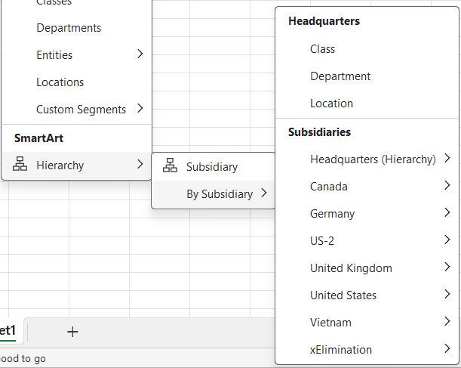
Task: Select Departments from the menu
Action: click(69, 28)
